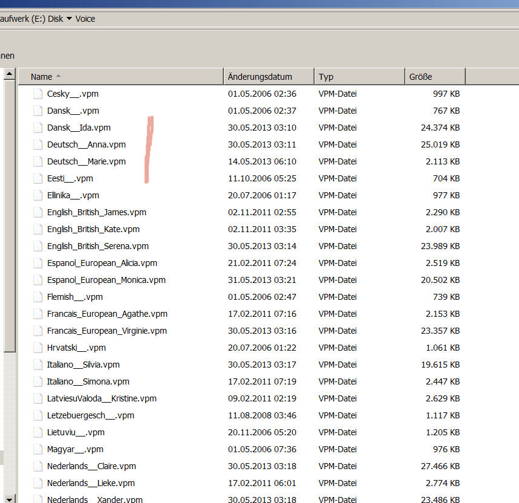Click the Voice folder in the address path
This screenshot has height=503, width=519.
[x=85, y=19]
